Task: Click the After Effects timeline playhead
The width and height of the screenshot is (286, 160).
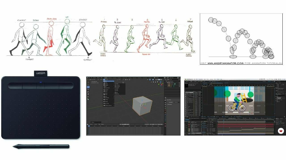Action: [223, 121]
